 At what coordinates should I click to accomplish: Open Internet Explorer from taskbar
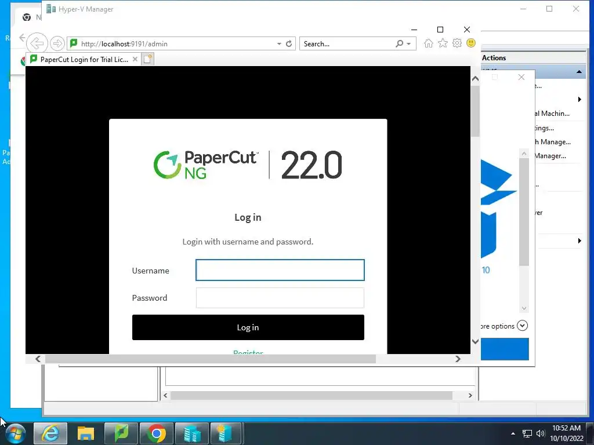point(50,433)
